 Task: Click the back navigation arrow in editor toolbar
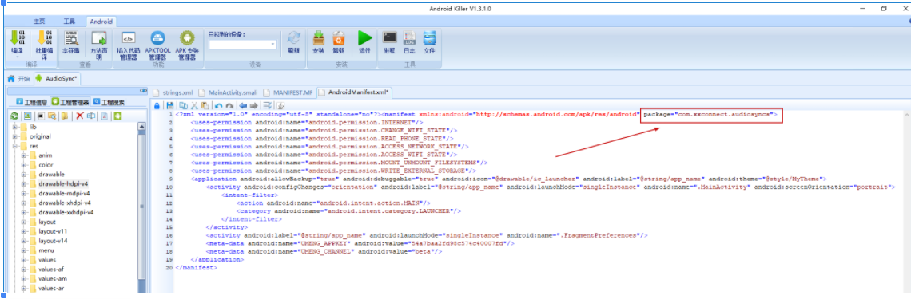(x=243, y=106)
